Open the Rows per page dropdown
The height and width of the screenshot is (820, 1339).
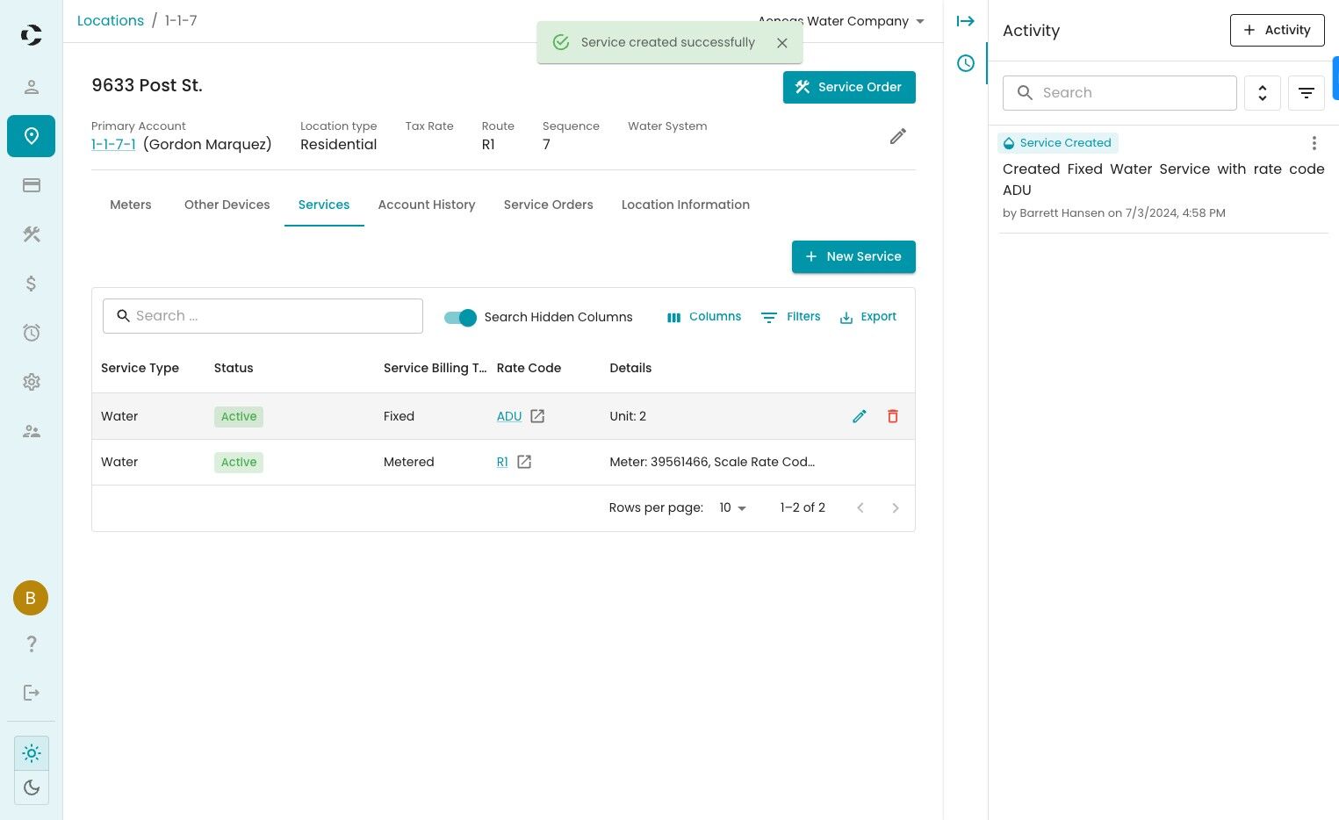(732, 507)
